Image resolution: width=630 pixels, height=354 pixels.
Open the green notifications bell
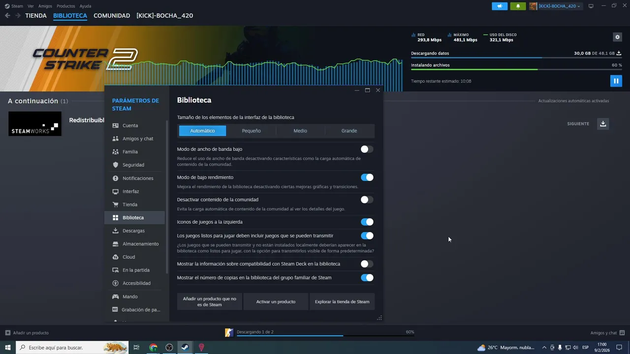click(x=518, y=6)
